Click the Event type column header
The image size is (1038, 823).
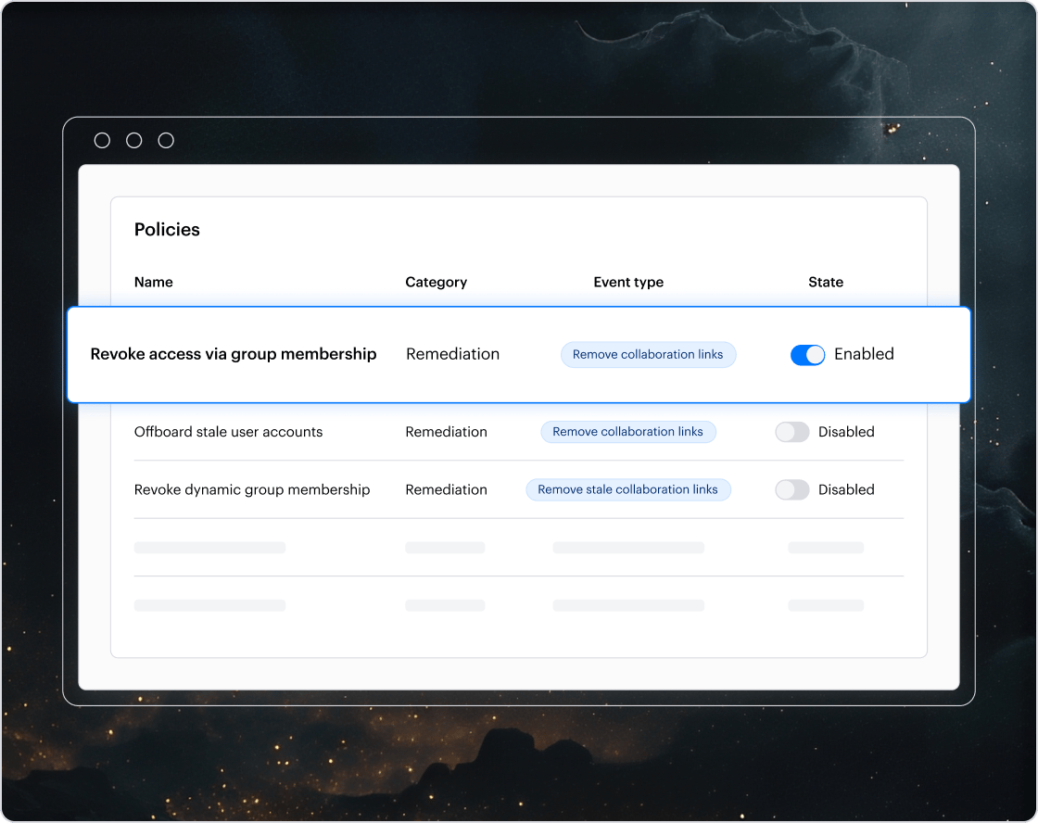click(628, 282)
